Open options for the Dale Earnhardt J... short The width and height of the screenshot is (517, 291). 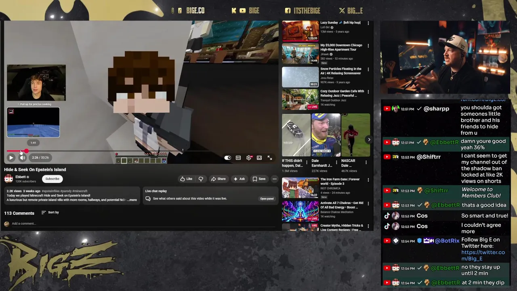tap(336, 162)
